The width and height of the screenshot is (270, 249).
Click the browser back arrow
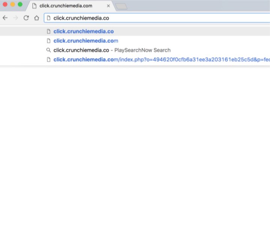(x=5, y=18)
